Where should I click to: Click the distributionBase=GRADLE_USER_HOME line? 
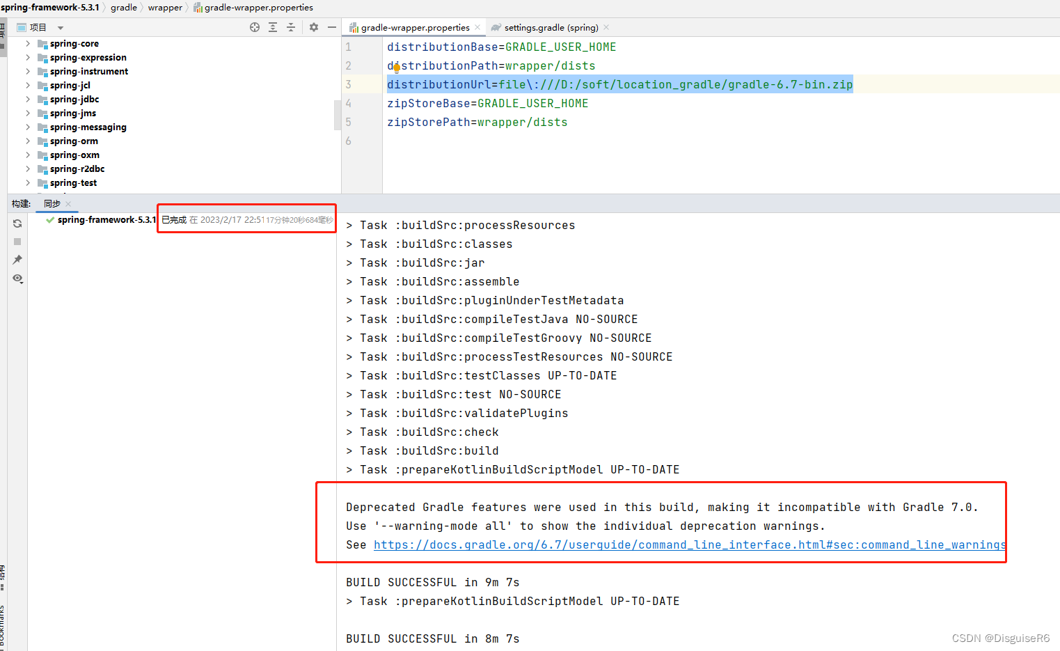(501, 47)
